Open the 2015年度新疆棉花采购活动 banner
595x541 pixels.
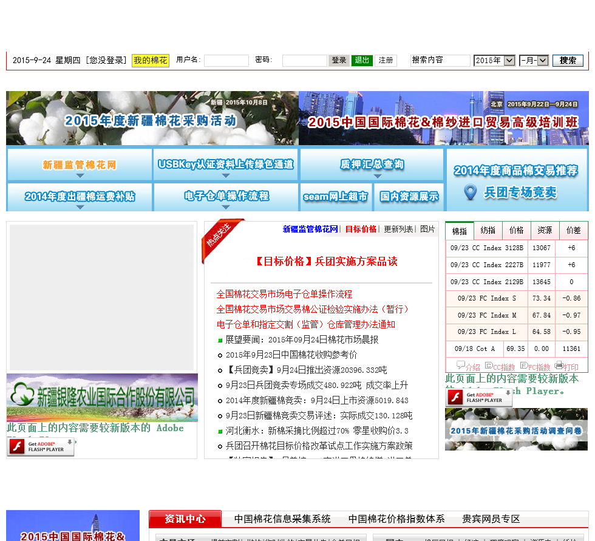click(152, 118)
